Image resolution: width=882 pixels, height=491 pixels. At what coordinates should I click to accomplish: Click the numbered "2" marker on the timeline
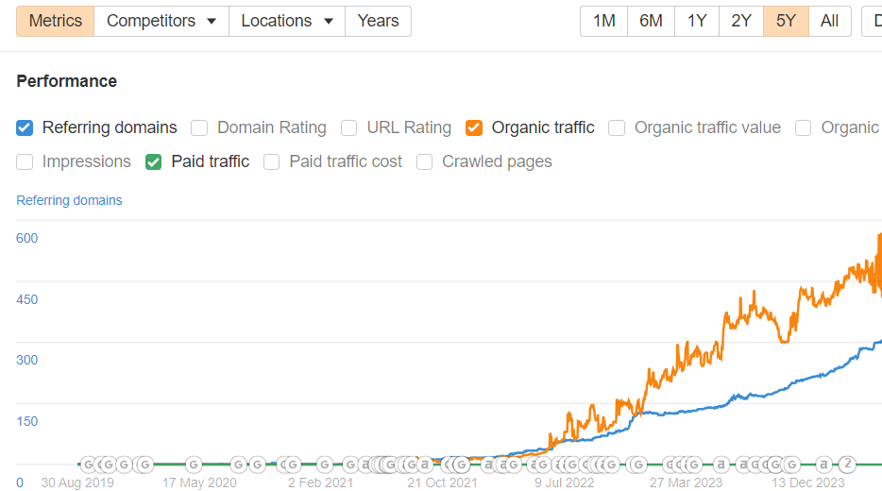tap(848, 464)
